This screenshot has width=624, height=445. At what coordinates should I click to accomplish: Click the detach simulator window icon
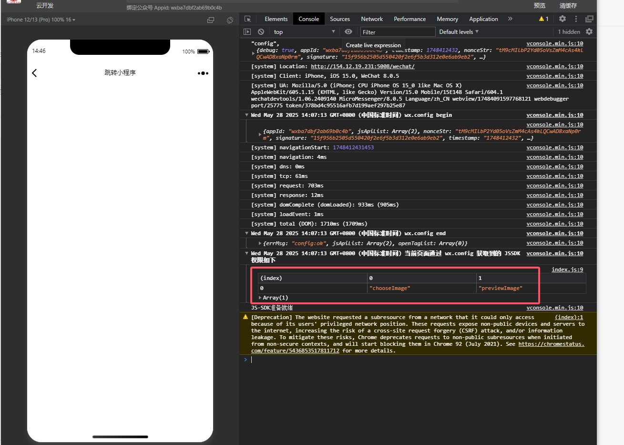click(211, 20)
